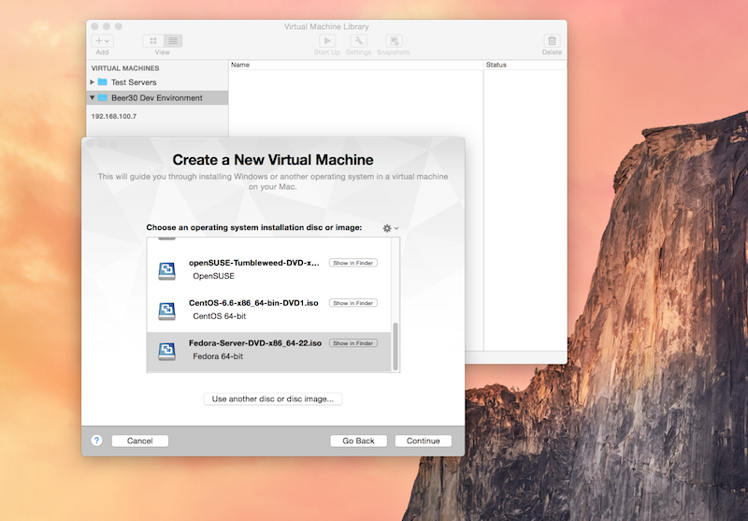Image resolution: width=748 pixels, height=521 pixels.
Task: Click the CentOS 64-bit label
Action: 220,316
